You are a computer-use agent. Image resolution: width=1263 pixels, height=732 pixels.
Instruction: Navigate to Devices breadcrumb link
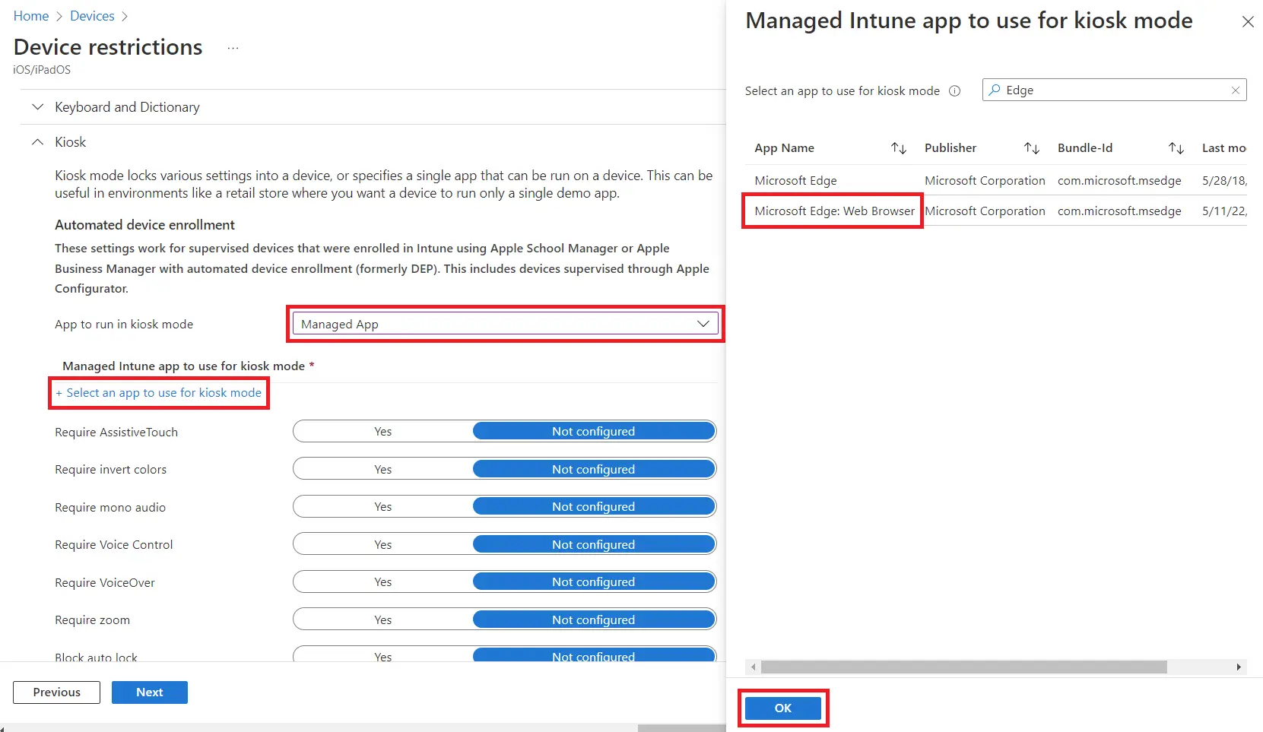click(x=92, y=16)
